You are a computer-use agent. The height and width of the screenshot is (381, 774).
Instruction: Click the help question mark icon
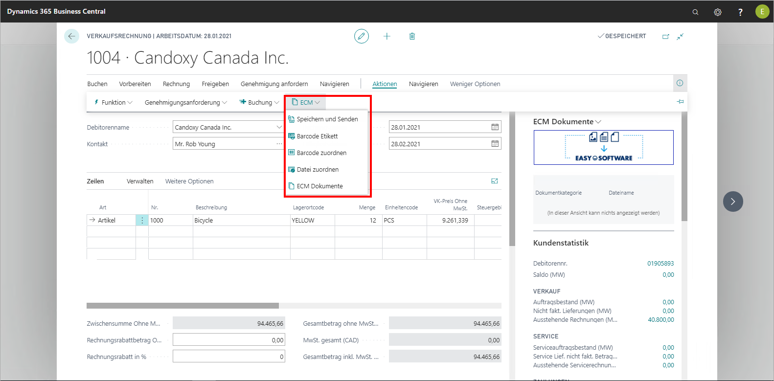[x=740, y=12]
